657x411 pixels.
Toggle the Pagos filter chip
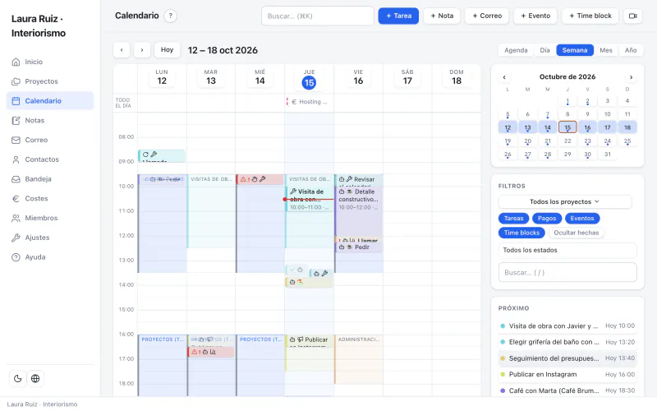tap(547, 218)
